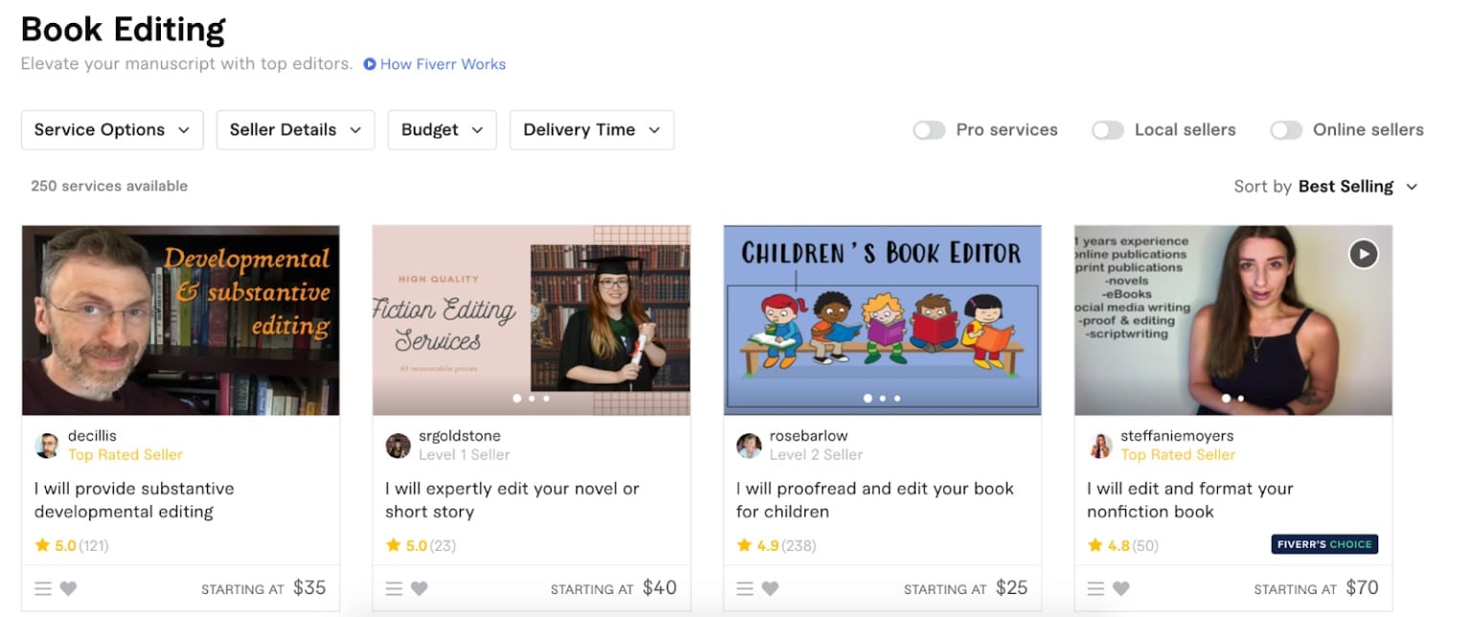Click the Children's Book Editor gig thumbnail

point(881,320)
